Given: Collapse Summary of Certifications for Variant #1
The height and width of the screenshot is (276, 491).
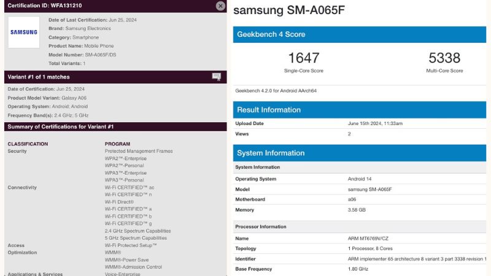Looking at the screenshot, I should pos(60,126).
